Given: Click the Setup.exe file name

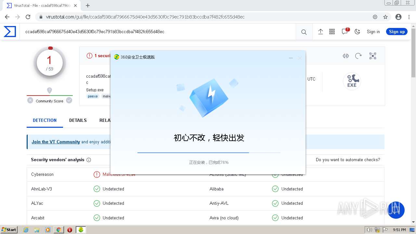Looking at the screenshot, I should (95, 90).
